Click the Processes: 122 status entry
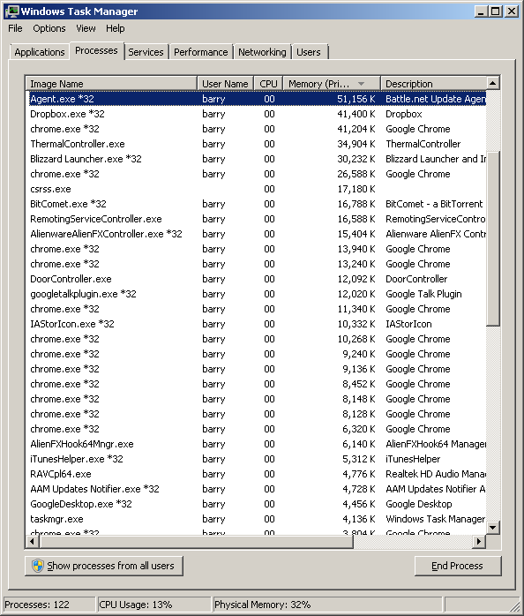 (49, 605)
